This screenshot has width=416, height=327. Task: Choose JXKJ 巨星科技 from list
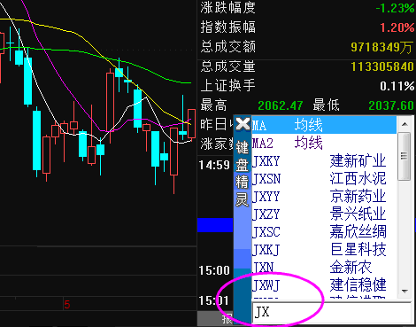(x=324, y=250)
